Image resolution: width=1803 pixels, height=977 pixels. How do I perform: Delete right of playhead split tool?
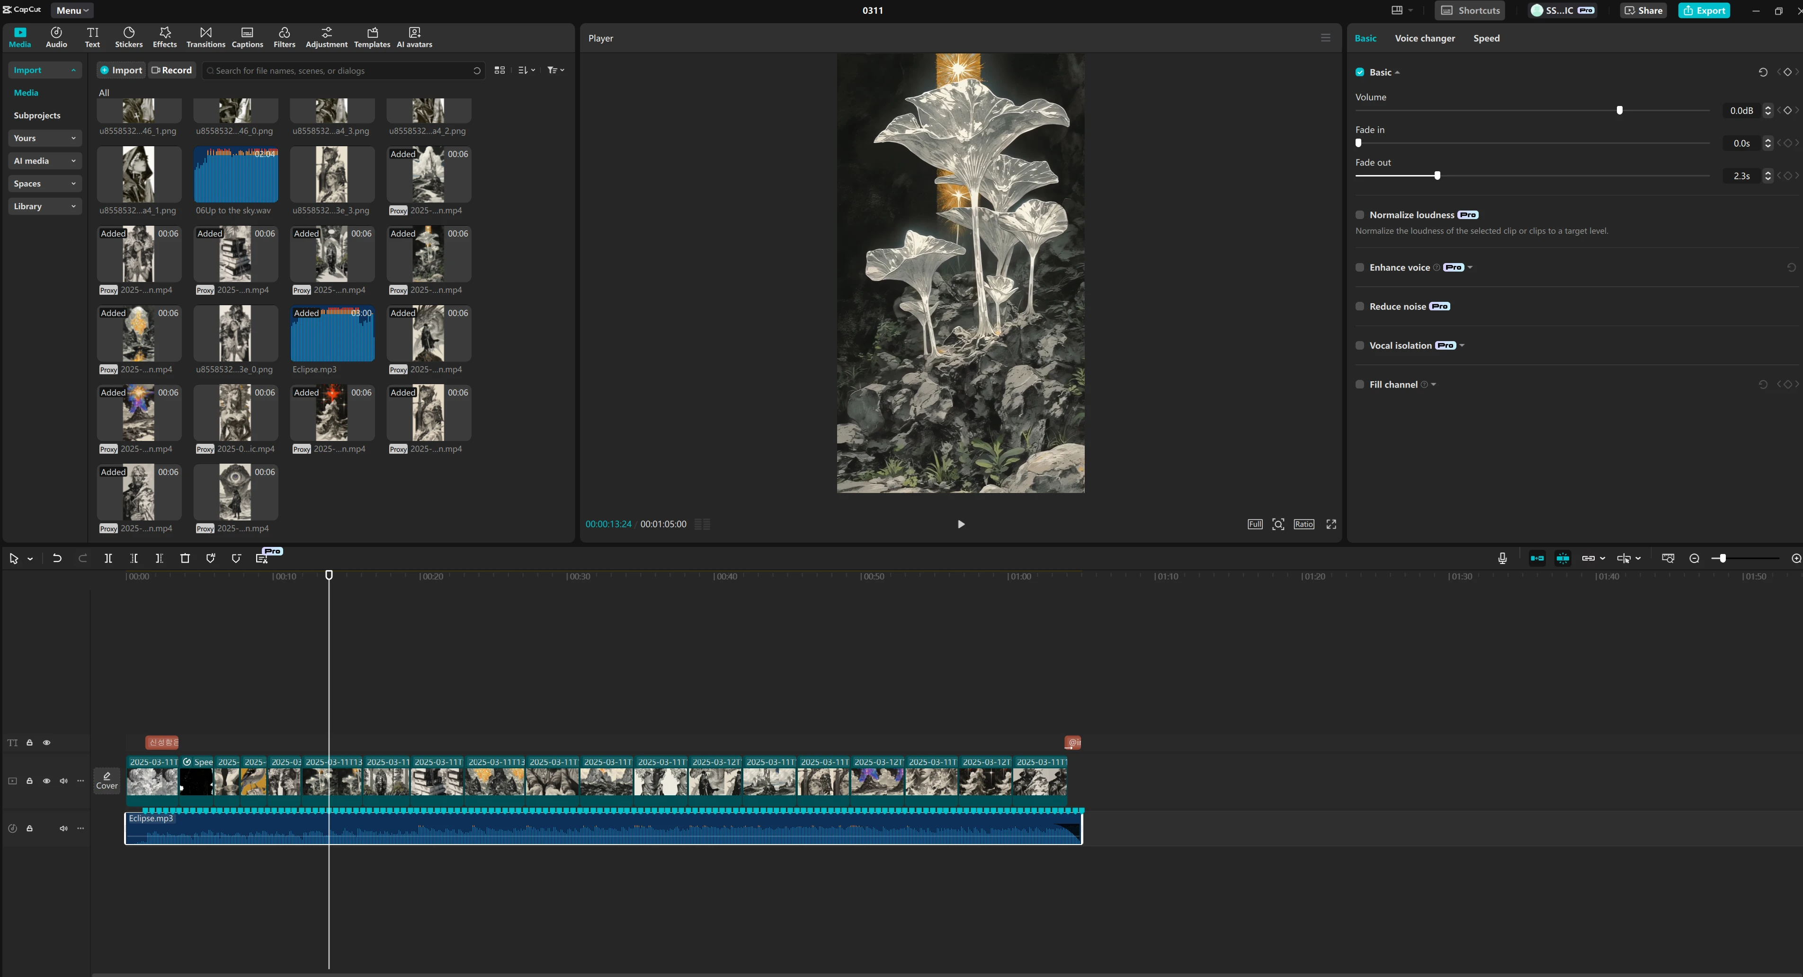(159, 558)
